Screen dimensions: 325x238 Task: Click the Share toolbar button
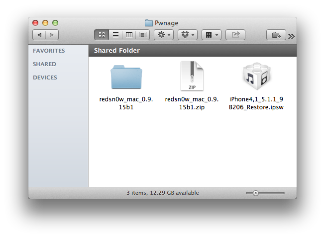[235, 35]
